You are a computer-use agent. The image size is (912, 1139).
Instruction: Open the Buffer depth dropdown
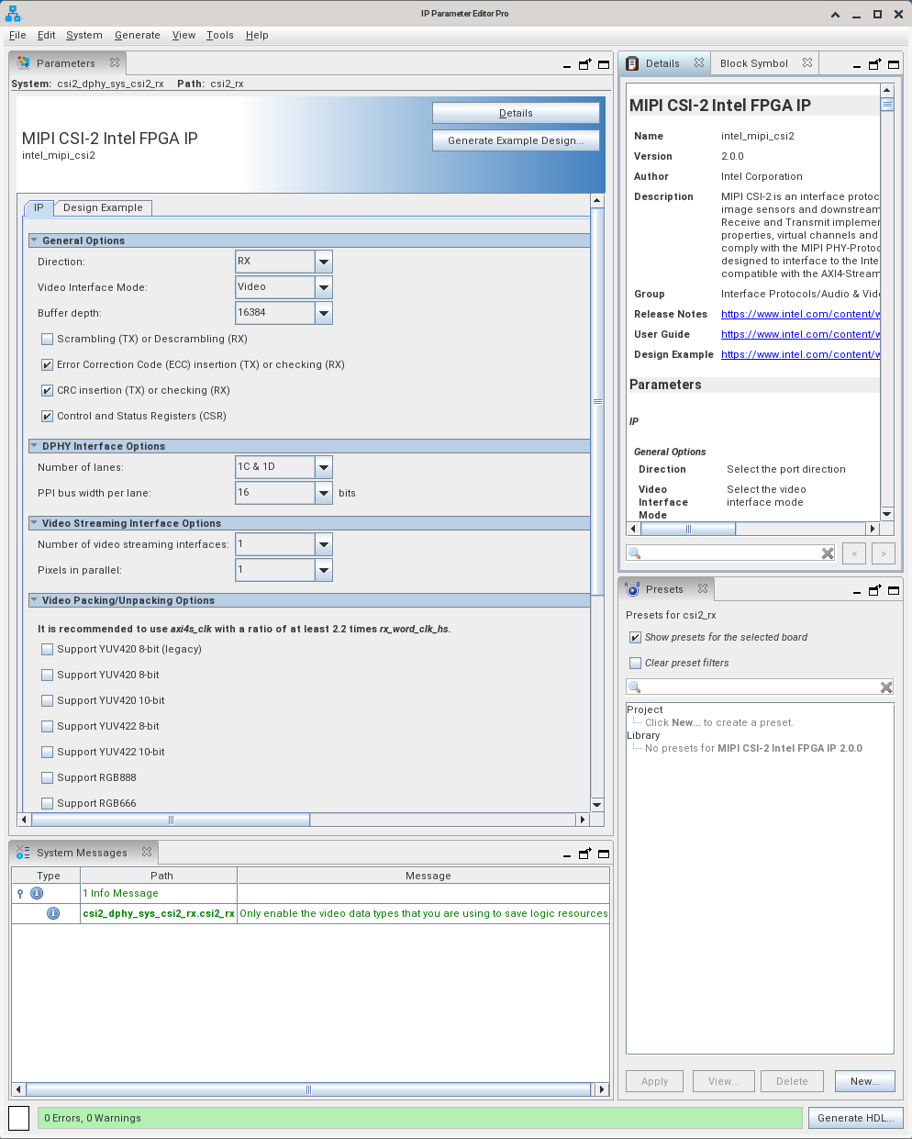324,313
